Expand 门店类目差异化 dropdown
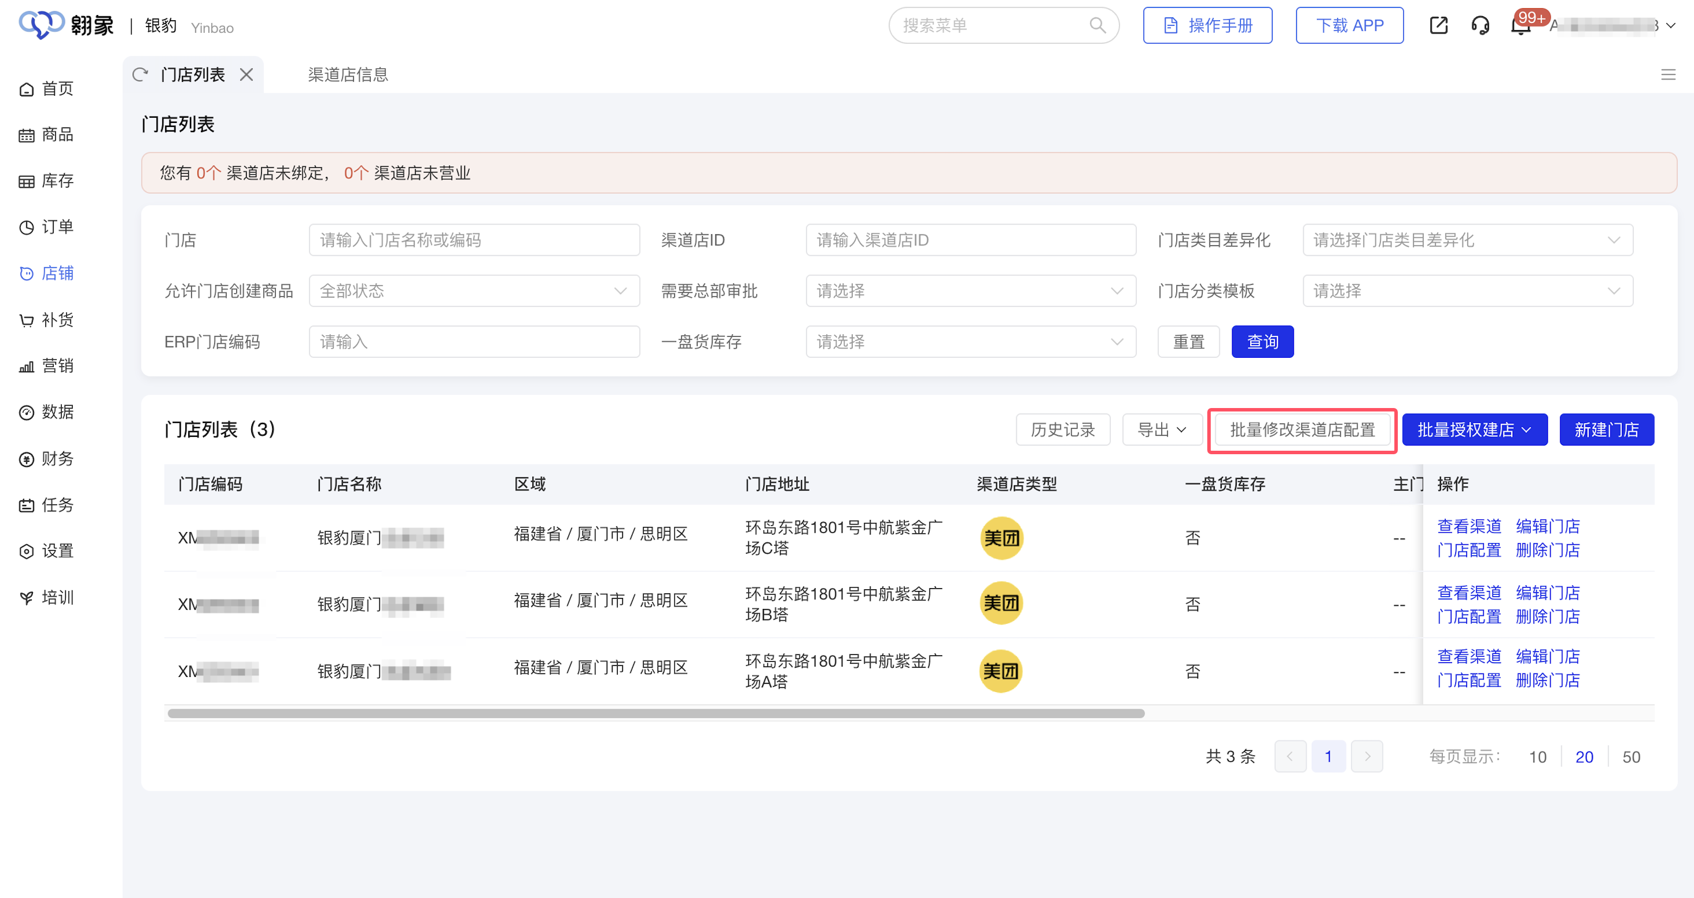Image resolution: width=1694 pixels, height=898 pixels. [x=1467, y=240]
